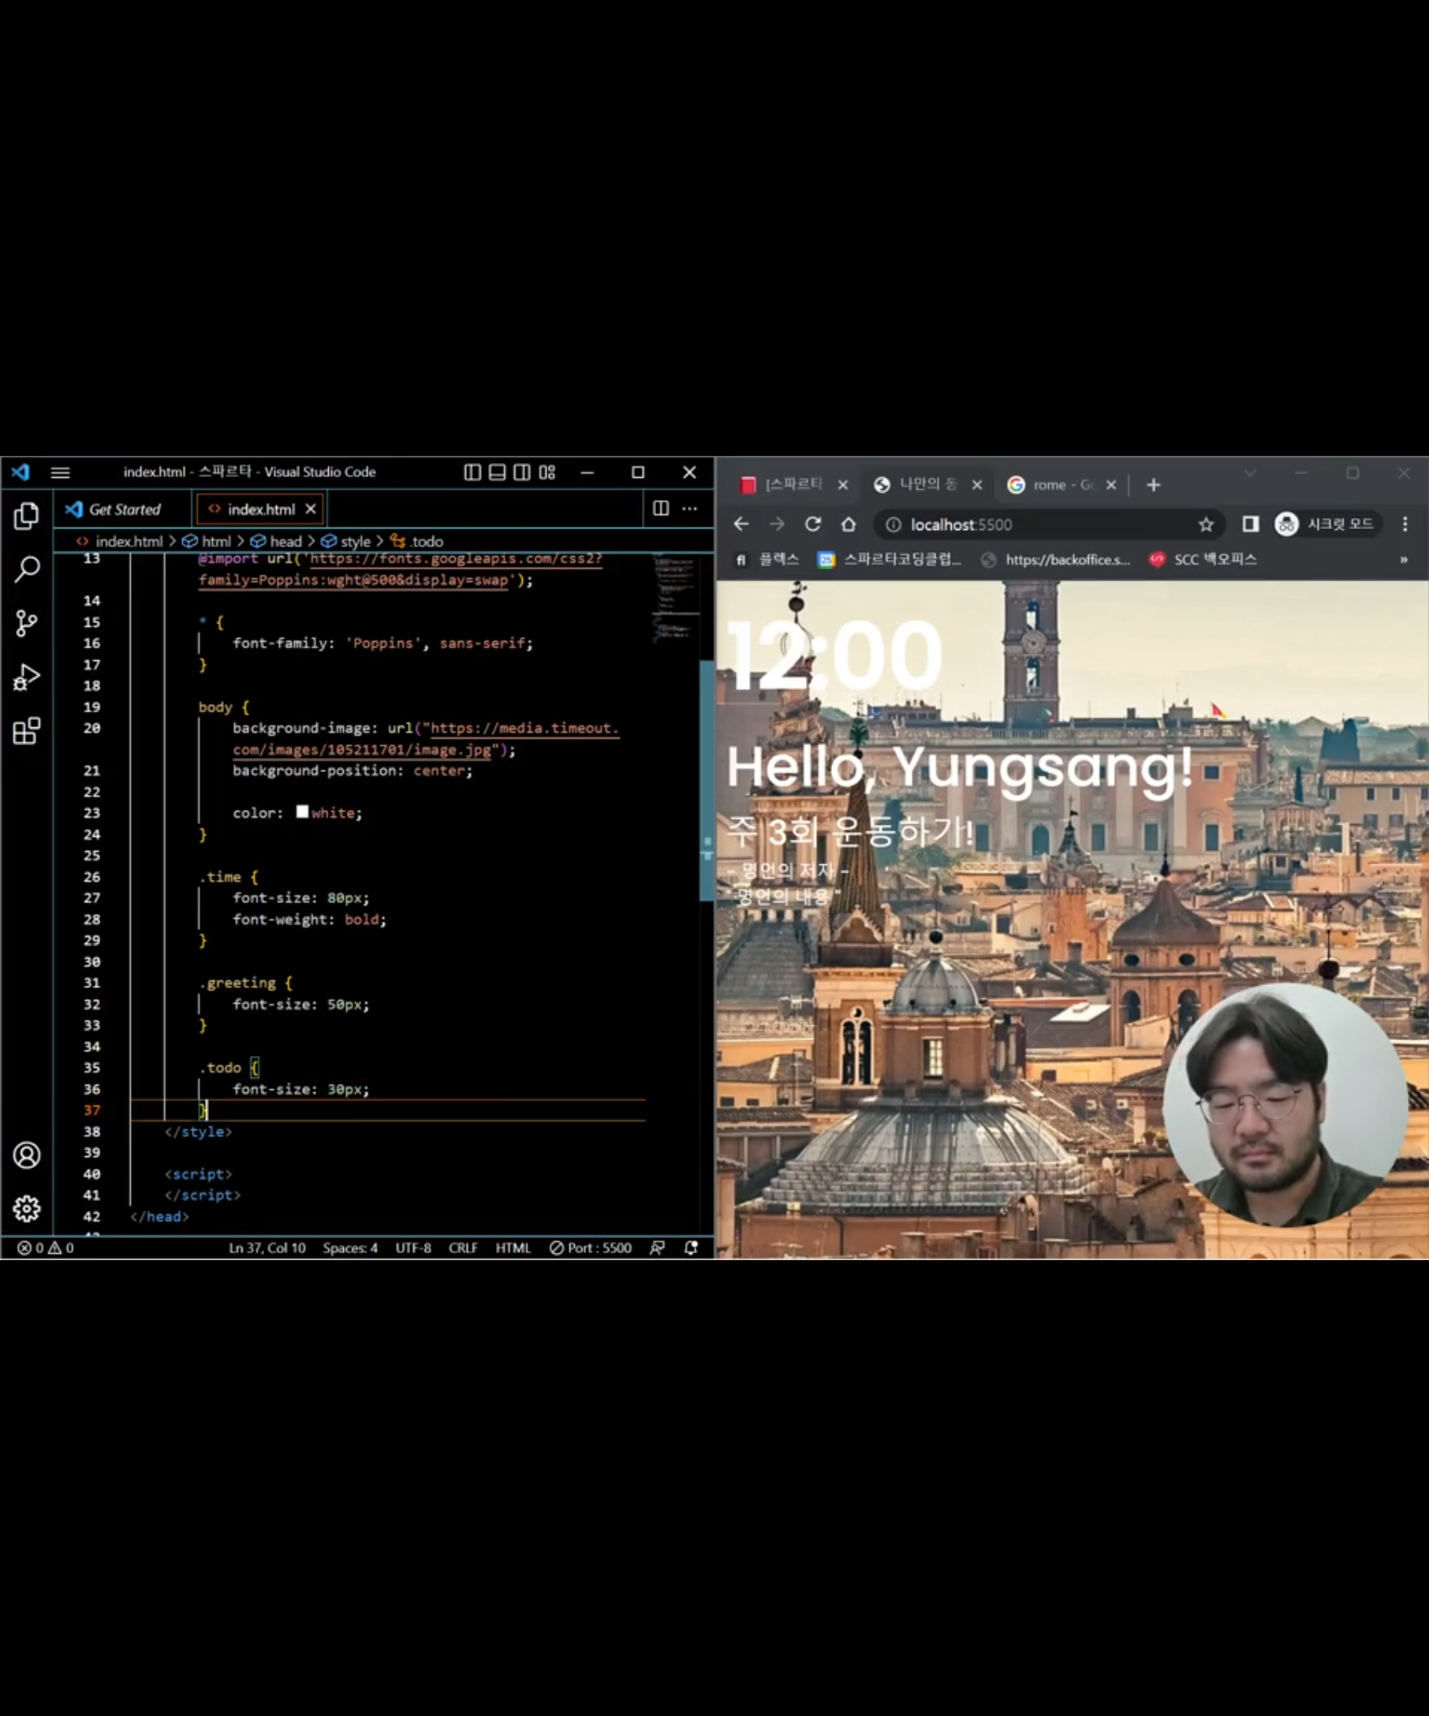Open the Extensions view in VS Code
Viewport: 1429px width, 1716px height.
pos(26,731)
